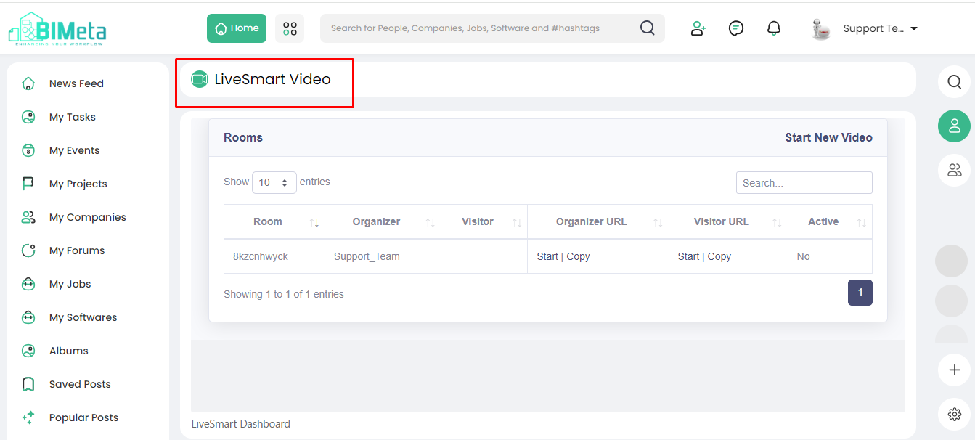Click the News Feed home icon
This screenshot has height=440, width=975.
[x=28, y=83]
